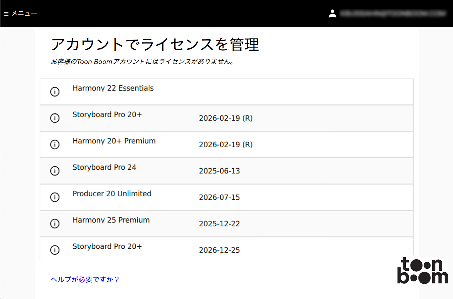This screenshot has width=453, height=299.
Task: Click the Storyboard Pro 24 license name
Action: point(104,167)
